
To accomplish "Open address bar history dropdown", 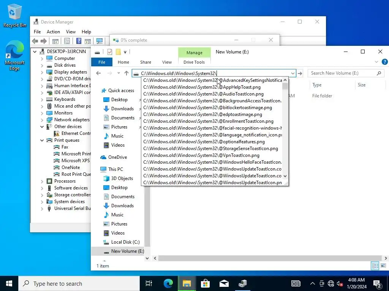I will tap(293, 73).
